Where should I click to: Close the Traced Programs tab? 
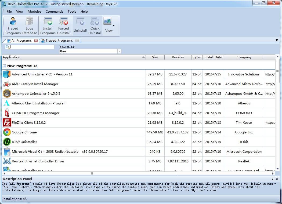(77, 41)
